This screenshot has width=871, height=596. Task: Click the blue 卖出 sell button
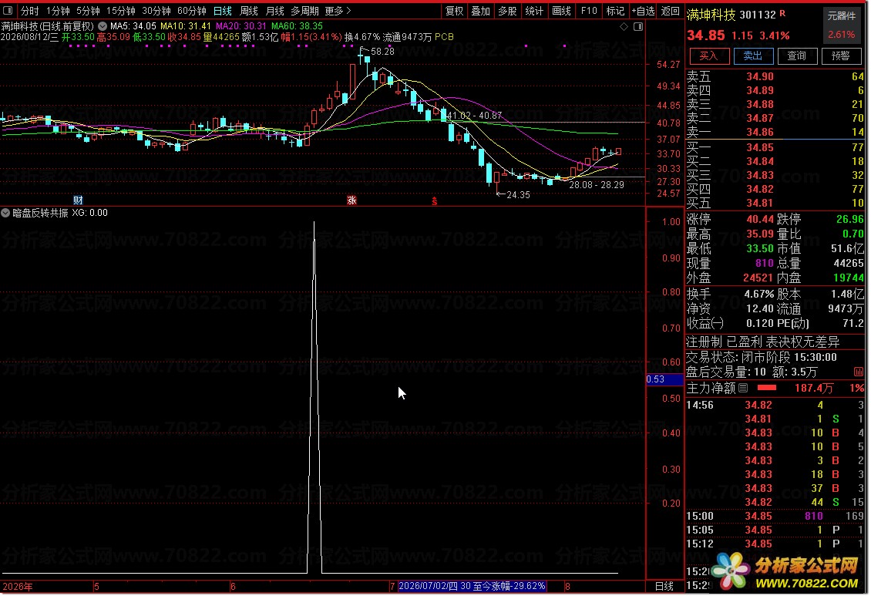click(752, 56)
